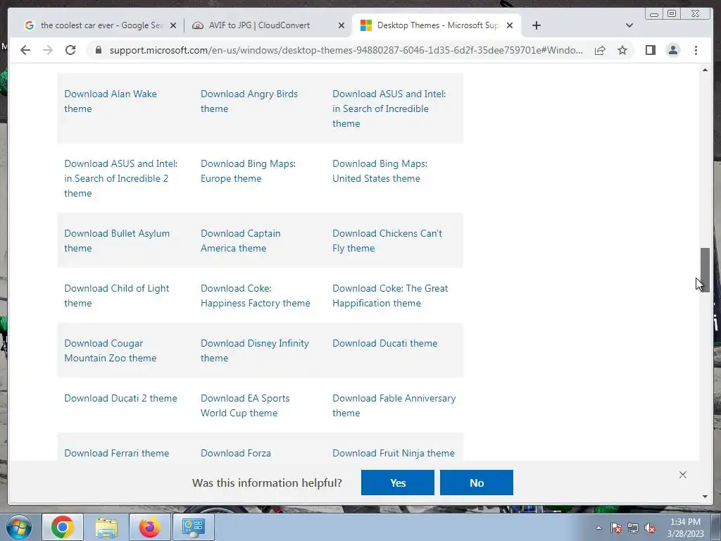Download Cougar Mountain Zoo theme
This screenshot has height=541, width=721.
110,351
